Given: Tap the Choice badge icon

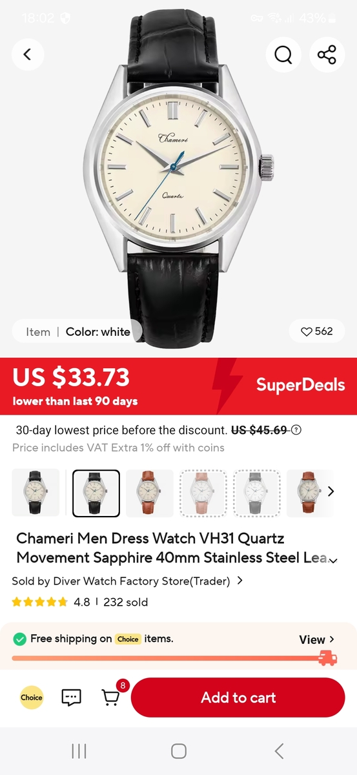Looking at the screenshot, I should (31, 697).
